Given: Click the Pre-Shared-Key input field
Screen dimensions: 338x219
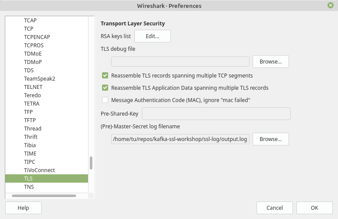Looking at the screenshot, I should click(x=216, y=114).
